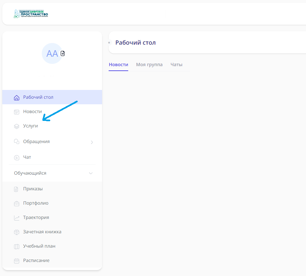
Task: Select the Новости tab
Action: (118, 65)
